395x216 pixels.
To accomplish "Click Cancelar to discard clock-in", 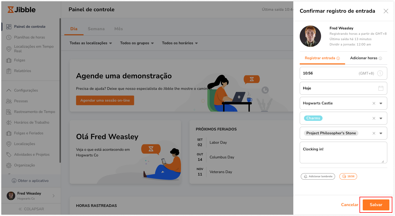I will tap(350, 205).
